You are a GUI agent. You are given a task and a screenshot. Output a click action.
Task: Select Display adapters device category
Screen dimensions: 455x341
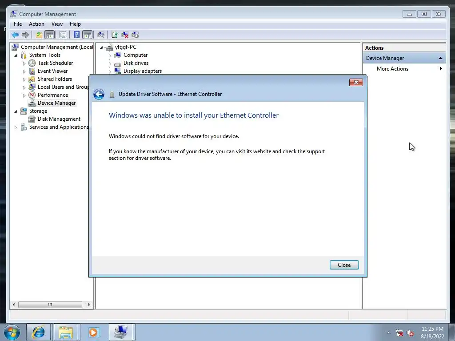143,71
